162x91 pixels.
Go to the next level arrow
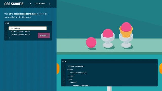(x=50, y=4)
